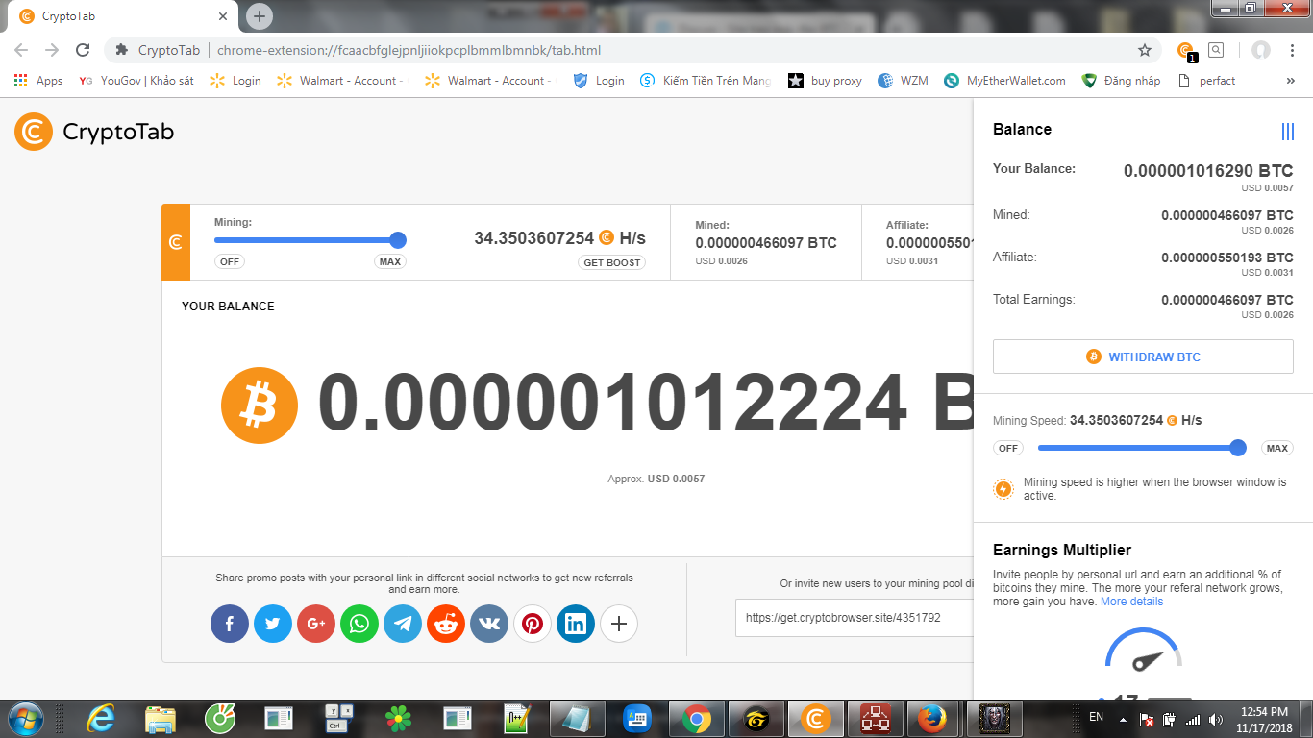Click the CryptoTab logo in page header
This screenshot has height=738, width=1313.
click(94, 132)
